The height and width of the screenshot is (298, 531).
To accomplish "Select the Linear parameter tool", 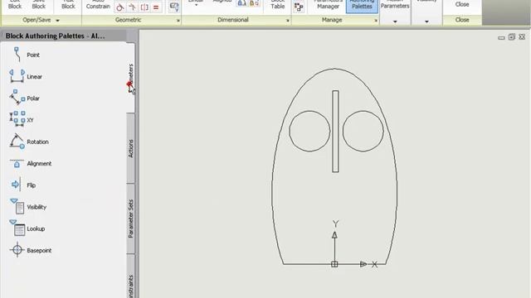I will pyautogui.click(x=26, y=76).
